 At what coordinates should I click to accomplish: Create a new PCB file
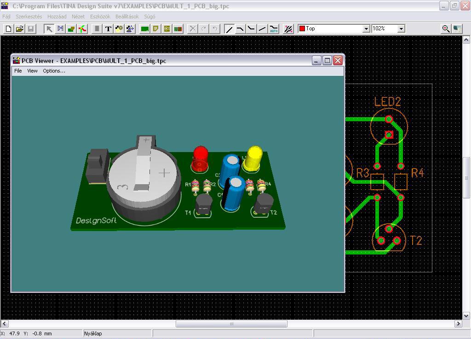(x=8, y=29)
